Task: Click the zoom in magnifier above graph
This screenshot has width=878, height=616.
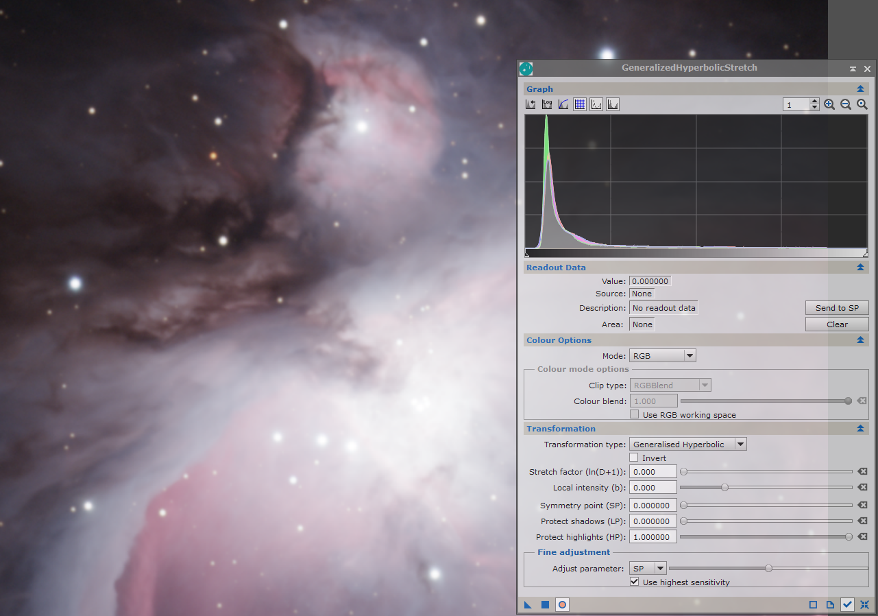Action: point(829,104)
